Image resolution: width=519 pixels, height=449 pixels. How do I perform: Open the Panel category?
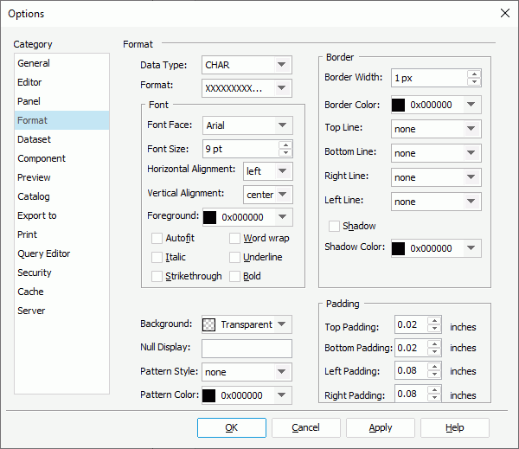point(61,101)
